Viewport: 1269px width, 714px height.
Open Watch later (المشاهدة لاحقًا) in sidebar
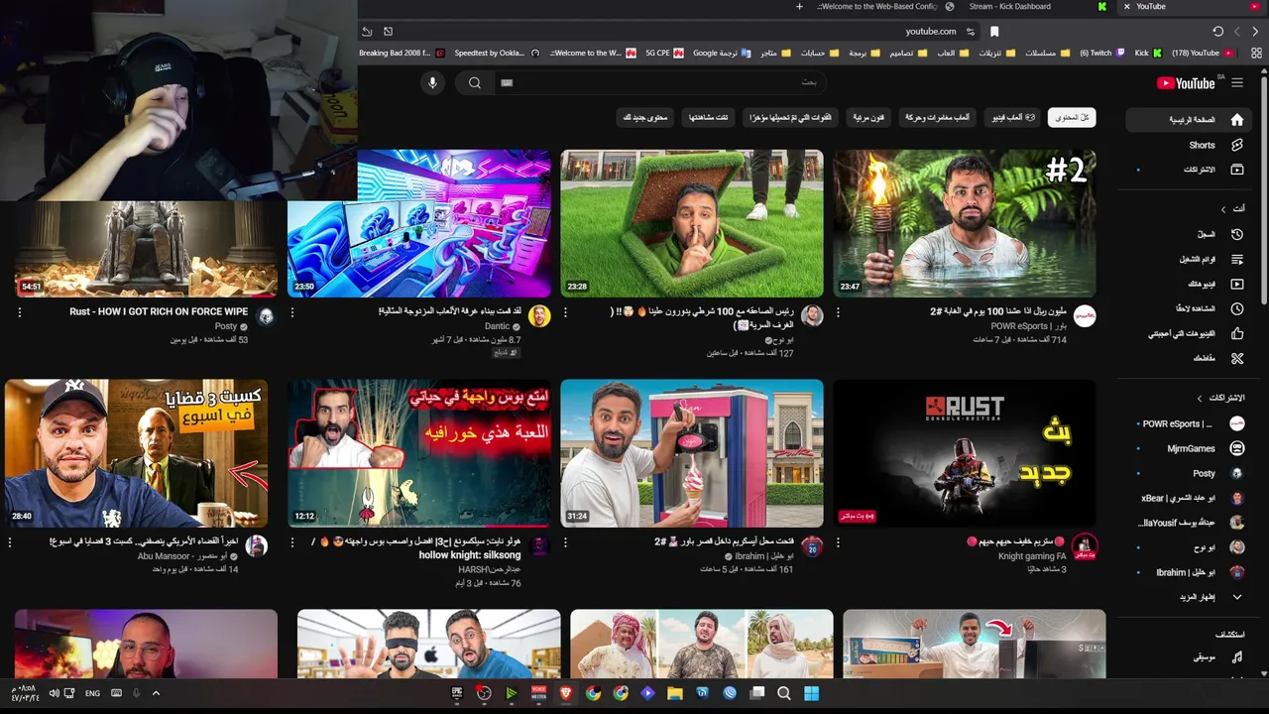click(1190, 308)
